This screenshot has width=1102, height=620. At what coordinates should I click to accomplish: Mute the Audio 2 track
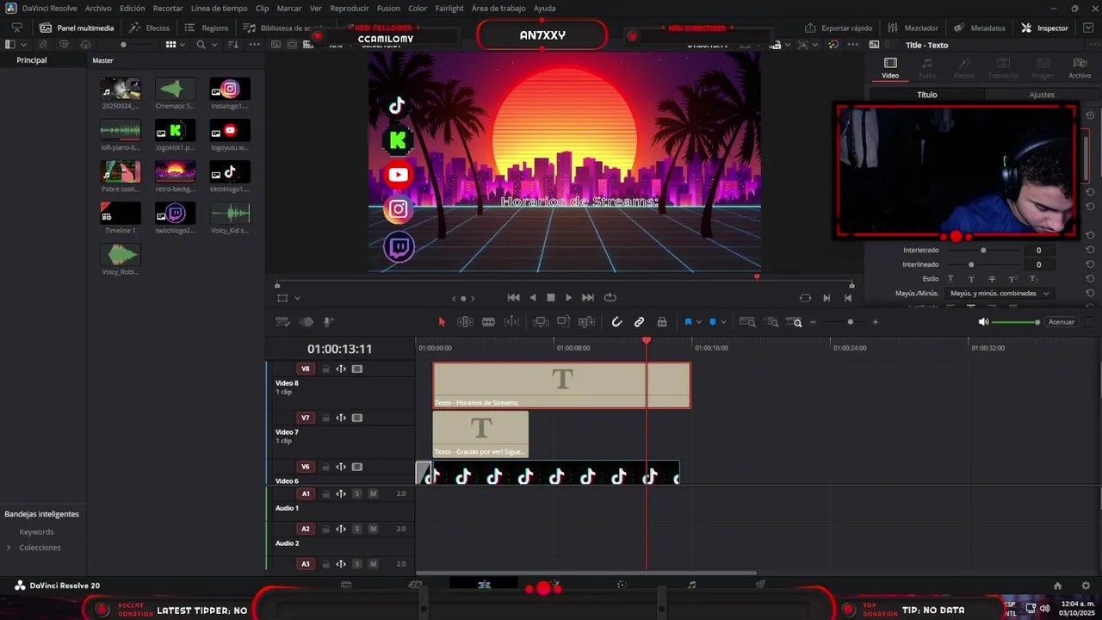click(x=373, y=530)
